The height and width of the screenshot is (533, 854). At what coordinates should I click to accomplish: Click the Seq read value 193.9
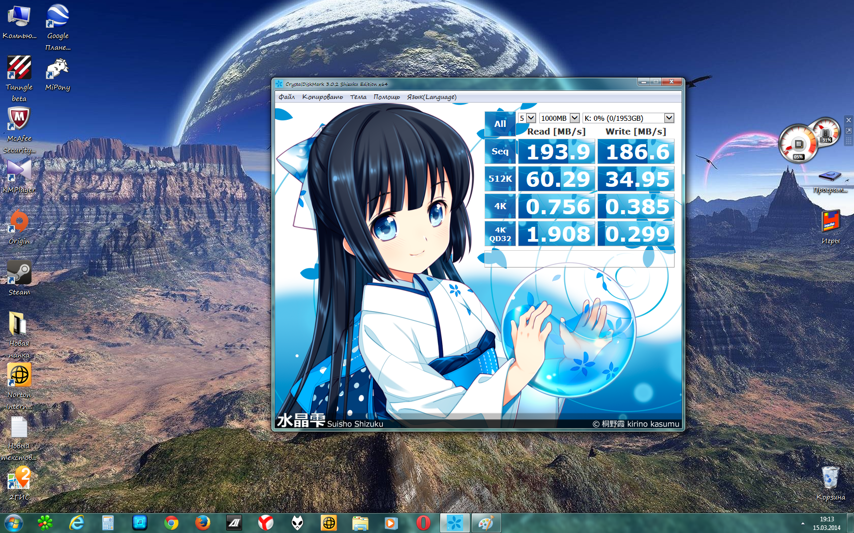557,152
